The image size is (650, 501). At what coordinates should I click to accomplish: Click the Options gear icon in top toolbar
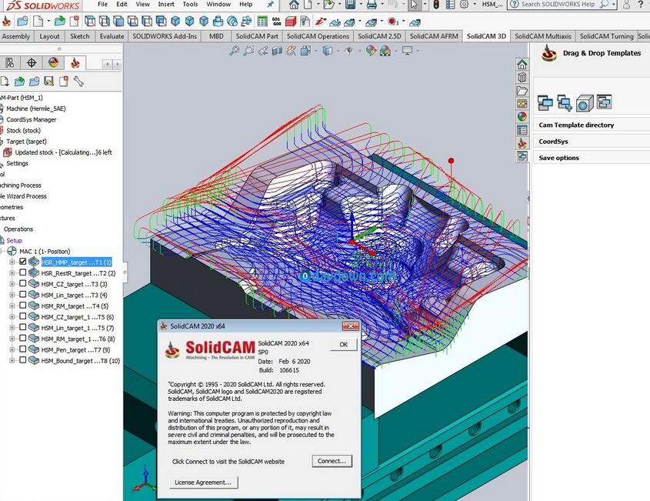point(465,5)
